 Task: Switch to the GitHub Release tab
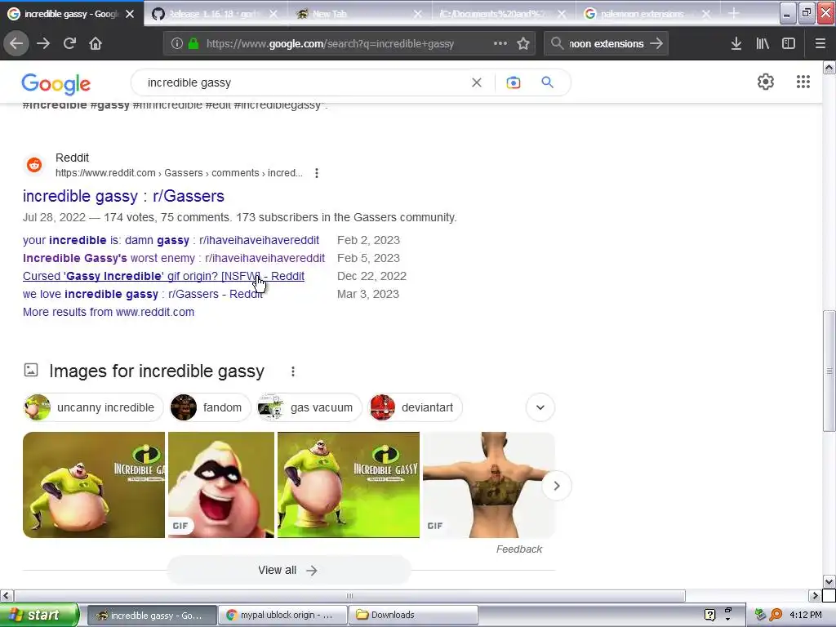pyautogui.click(x=215, y=15)
